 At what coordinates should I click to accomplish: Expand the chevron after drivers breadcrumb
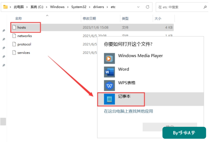point(107,7)
